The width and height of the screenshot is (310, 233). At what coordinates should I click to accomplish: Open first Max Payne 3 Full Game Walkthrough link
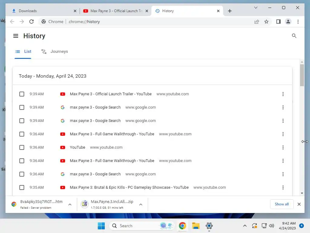(112, 134)
